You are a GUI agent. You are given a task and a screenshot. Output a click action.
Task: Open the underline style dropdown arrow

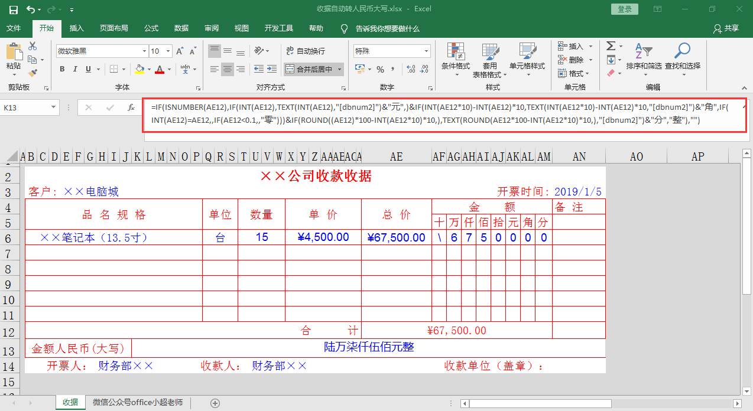97,69
